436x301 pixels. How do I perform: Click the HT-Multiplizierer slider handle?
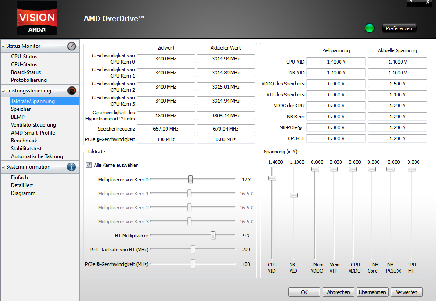pyautogui.click(x=213, y=235)
